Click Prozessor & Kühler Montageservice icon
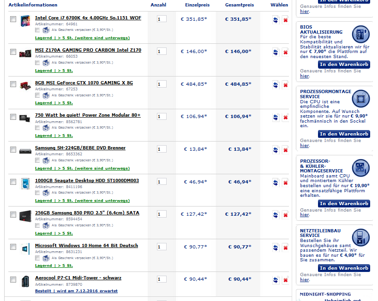Screen dimensions: 378x301 360,168
